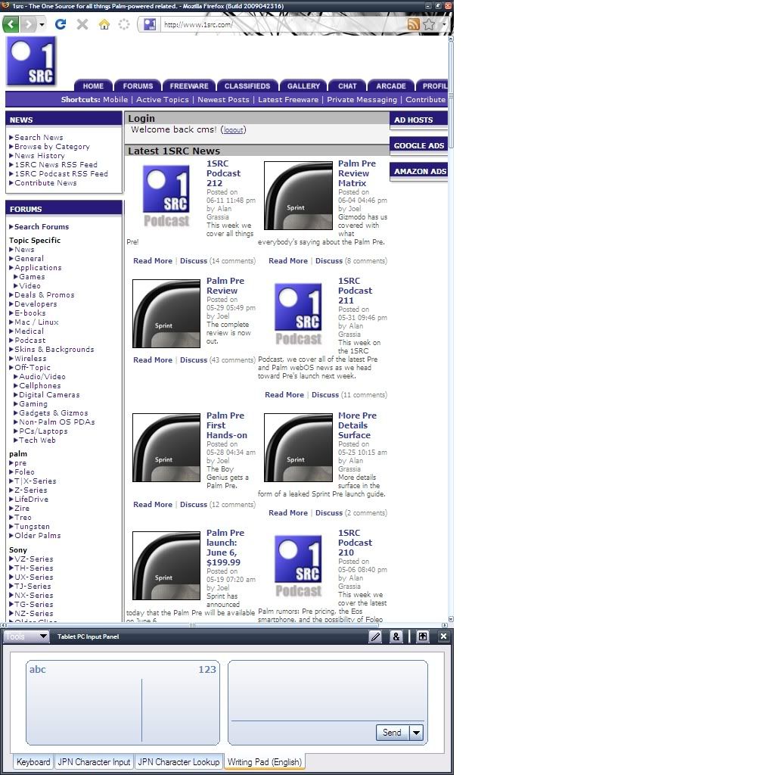The height and width of the screenshot is (775, 767).
Task: Switch to the Keyboard tab
Action: pyautogui.click(x=33, y=761)
